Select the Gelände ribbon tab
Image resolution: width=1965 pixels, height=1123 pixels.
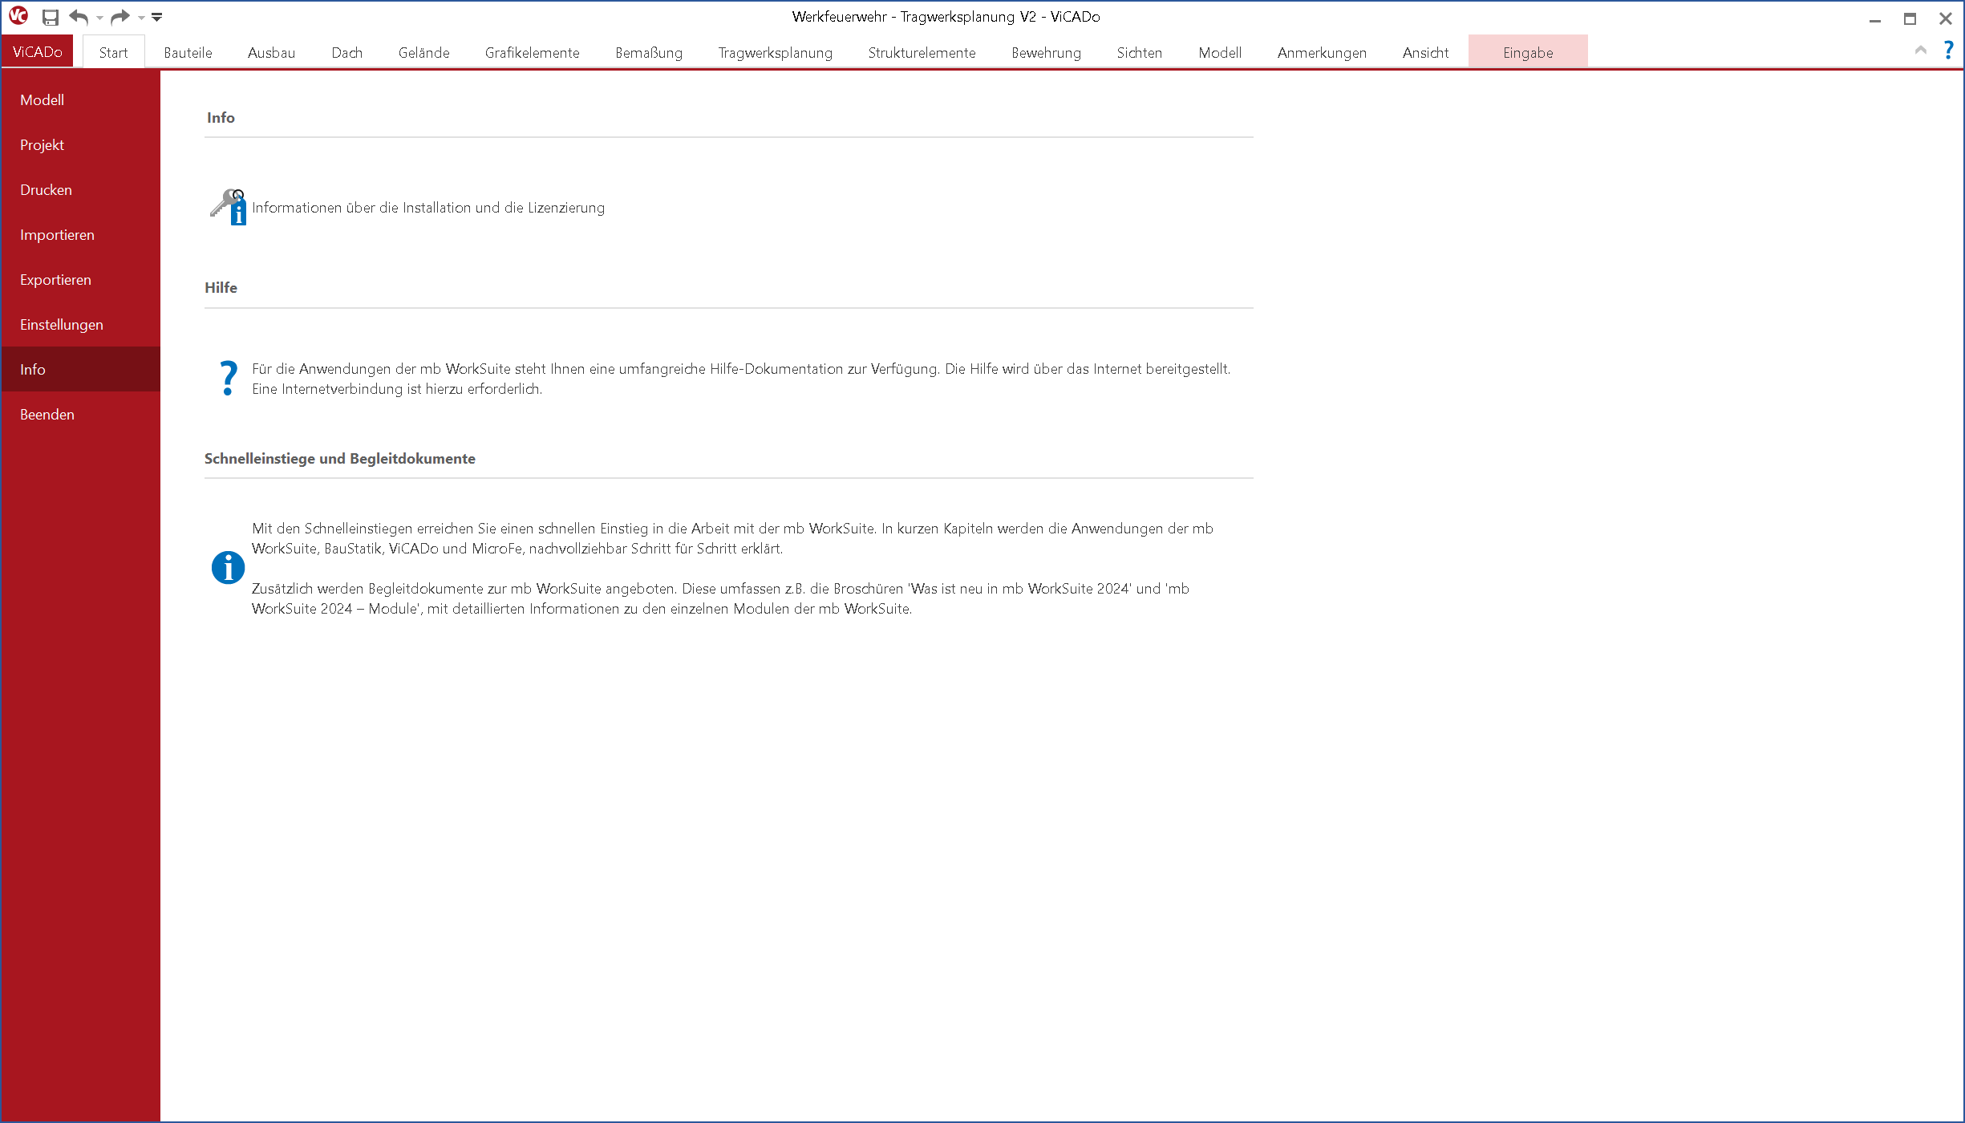coord(423,53)
